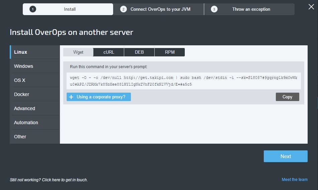Open the OS X install instructions
This screenshot has width=318, height=190.
(x=35, y=80)
